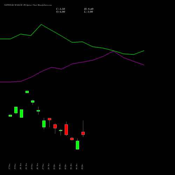Select the 02 Dec thin green candle
175x175 pixels.
(x=61, y=131)
